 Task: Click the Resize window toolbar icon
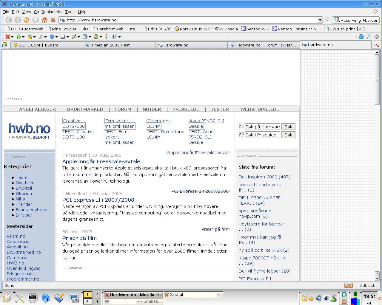pos(85,37)
